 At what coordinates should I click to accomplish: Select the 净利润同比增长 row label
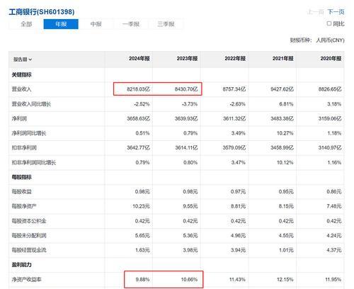(29, 133)
